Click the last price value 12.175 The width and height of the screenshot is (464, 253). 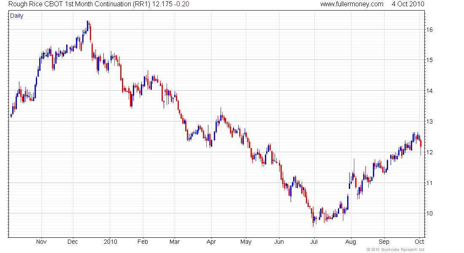tap(162, 4)
